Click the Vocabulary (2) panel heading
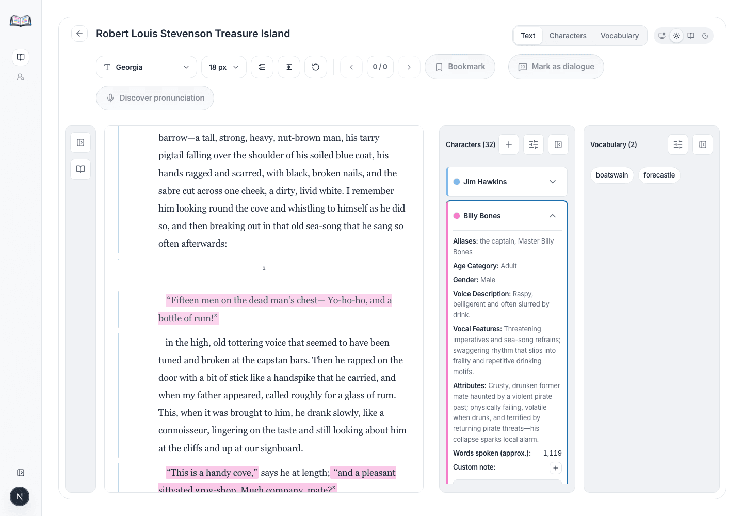 613,144
